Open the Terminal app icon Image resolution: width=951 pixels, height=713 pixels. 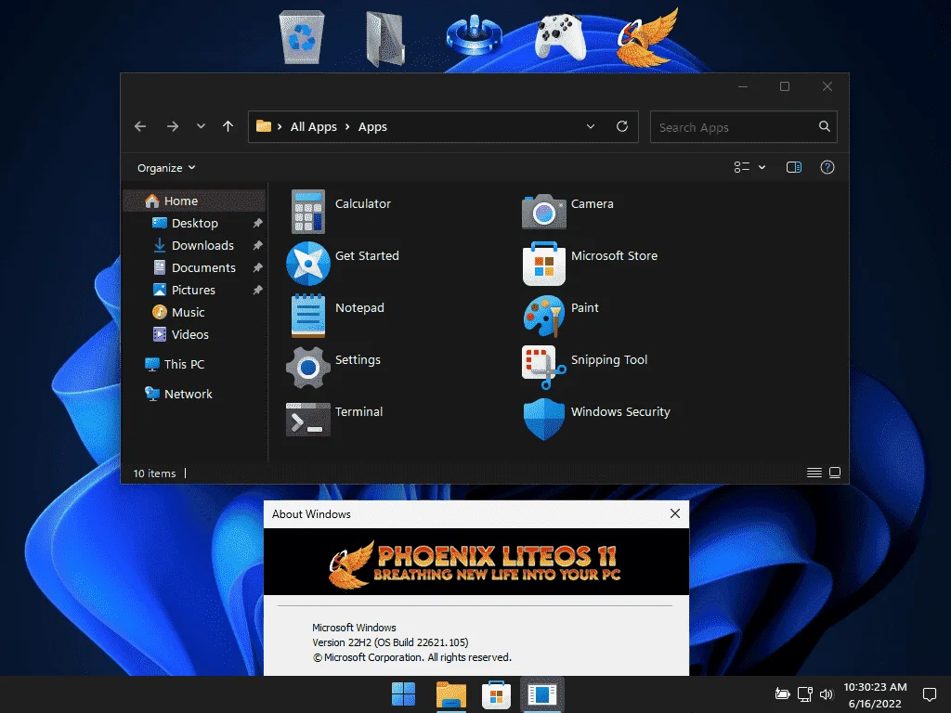point(308,420)
